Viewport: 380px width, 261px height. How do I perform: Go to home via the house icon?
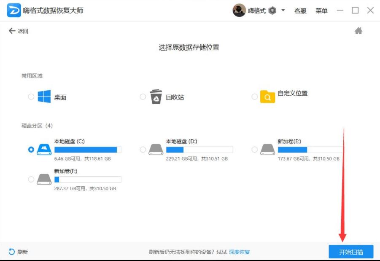pos(358,31)
